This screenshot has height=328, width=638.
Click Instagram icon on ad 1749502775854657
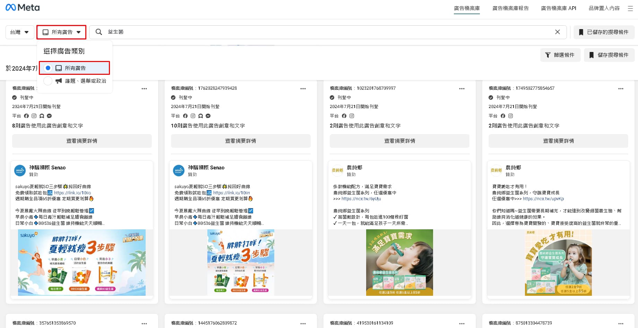point(510,116)
